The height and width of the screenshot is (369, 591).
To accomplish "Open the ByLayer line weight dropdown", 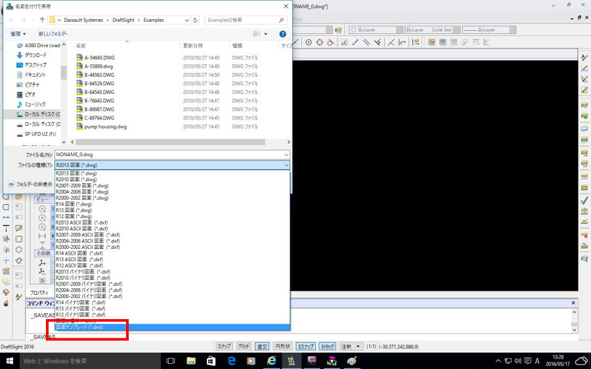I will click(489, 30).
